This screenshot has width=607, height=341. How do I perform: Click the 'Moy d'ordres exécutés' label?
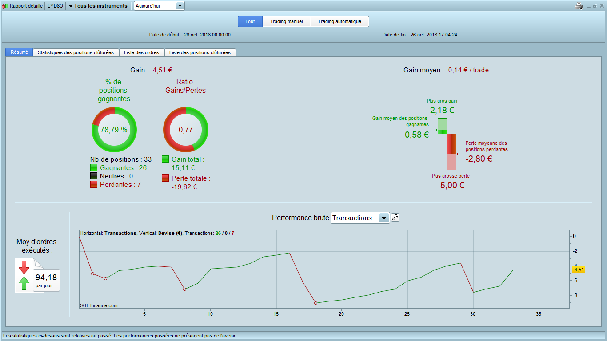36,246
